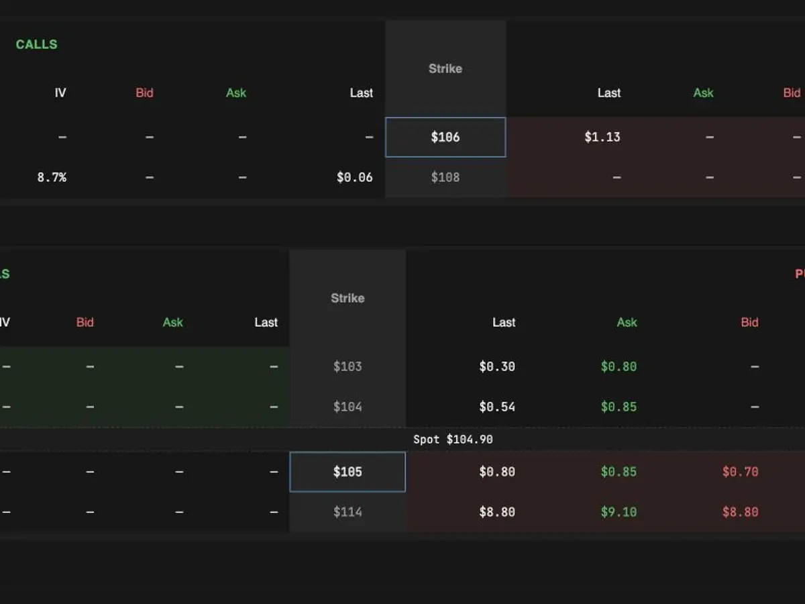Click $0.54 last price for $104 put
The width and height of the screenshot is (805, 604).
(497, 407)
